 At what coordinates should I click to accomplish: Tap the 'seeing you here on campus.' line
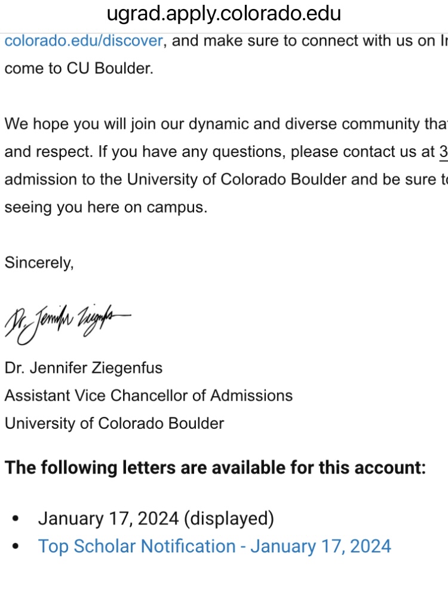[106, 207]
